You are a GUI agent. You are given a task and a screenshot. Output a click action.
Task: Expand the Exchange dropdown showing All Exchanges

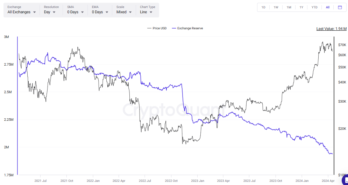[22, 12]
